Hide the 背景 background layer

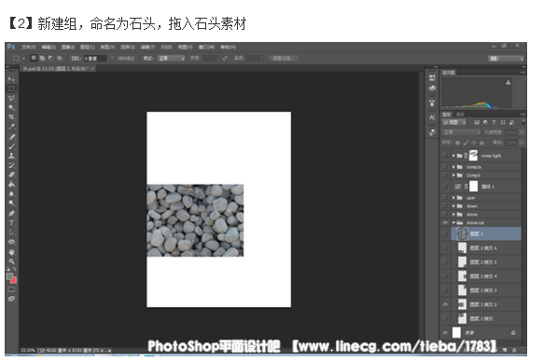(445, 332)
